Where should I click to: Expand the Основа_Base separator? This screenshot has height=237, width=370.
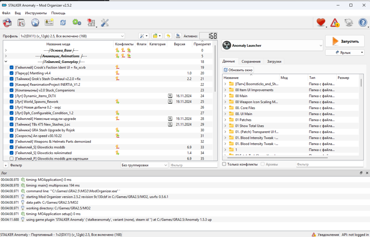click(6, 50)
